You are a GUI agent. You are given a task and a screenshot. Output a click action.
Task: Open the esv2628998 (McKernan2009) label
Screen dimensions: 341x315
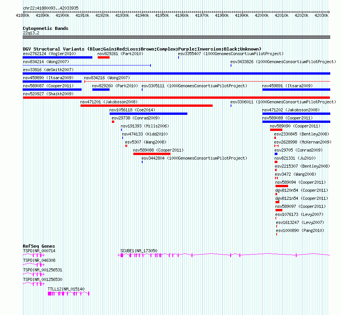pyautogui.click(x=303, y=142)
